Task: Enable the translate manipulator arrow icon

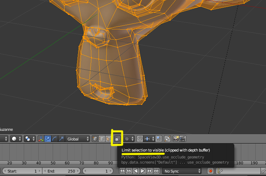Action: (48, 139)
